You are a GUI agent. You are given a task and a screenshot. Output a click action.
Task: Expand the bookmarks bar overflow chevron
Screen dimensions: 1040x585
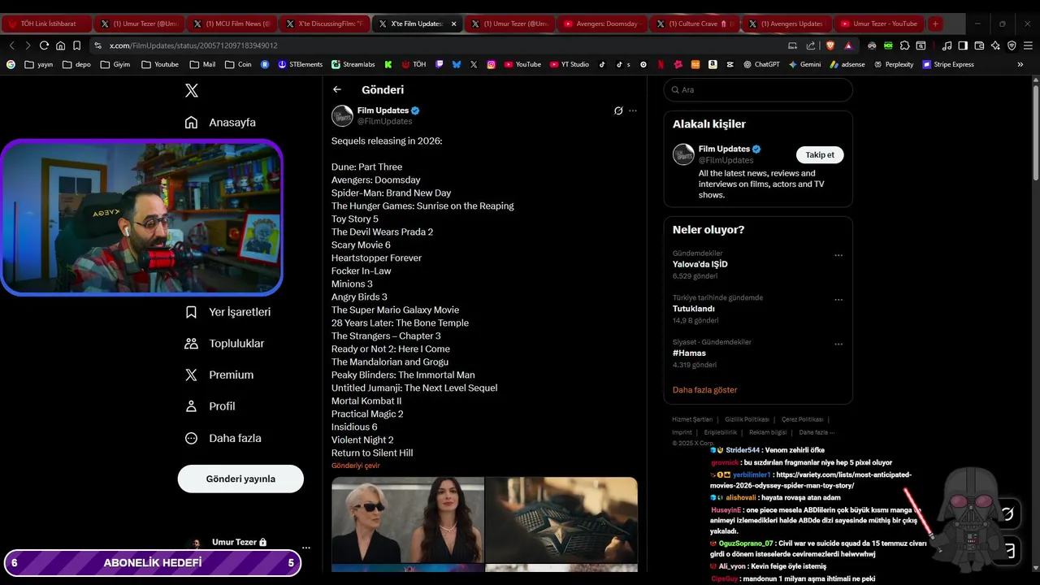[x=1020, y=64]
